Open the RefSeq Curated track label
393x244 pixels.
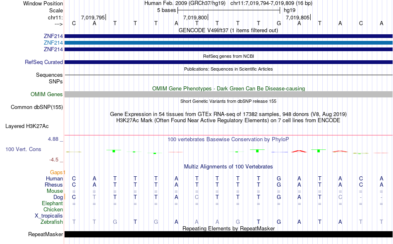click(x=43, y=62)
